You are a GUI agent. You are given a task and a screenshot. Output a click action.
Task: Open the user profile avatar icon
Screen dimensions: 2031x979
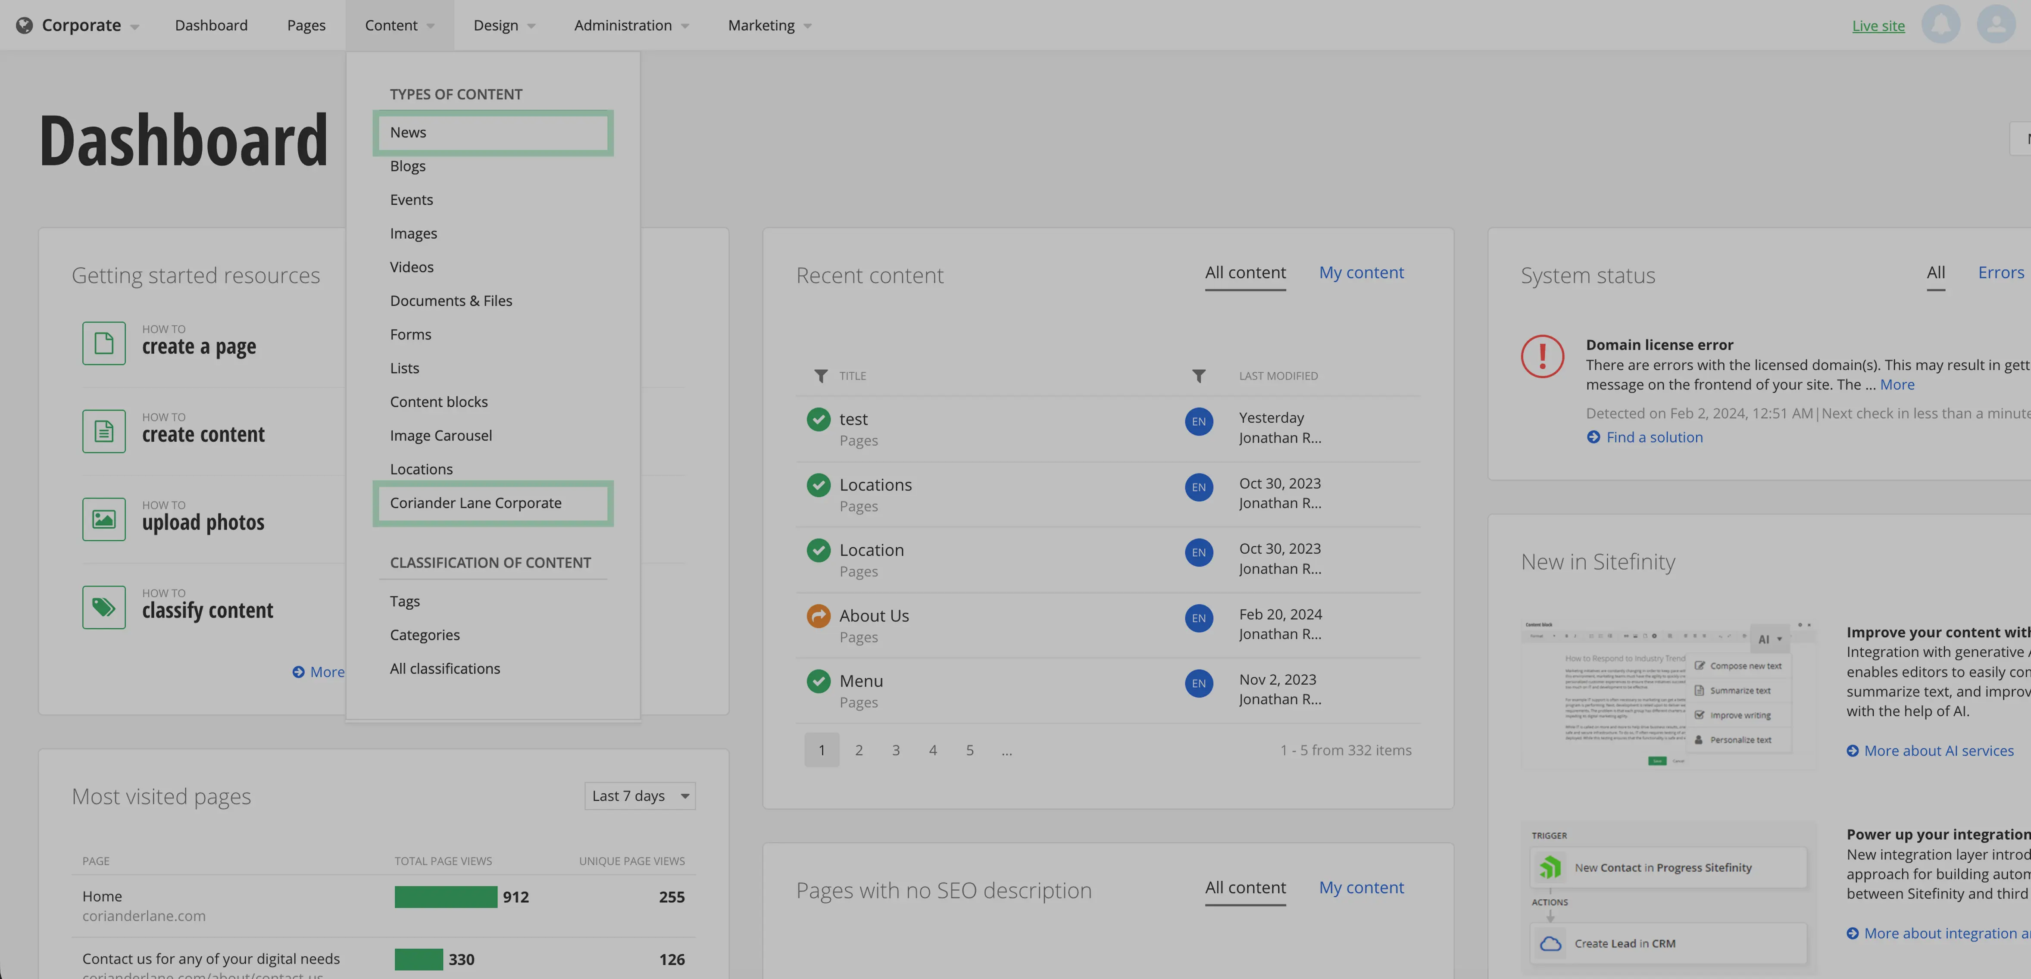click(x=1996, y=25)
